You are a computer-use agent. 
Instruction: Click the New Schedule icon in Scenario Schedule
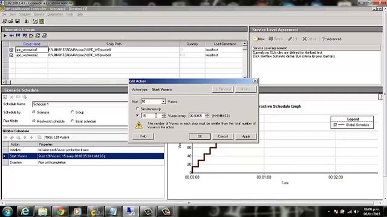click(x=5, y=97)
